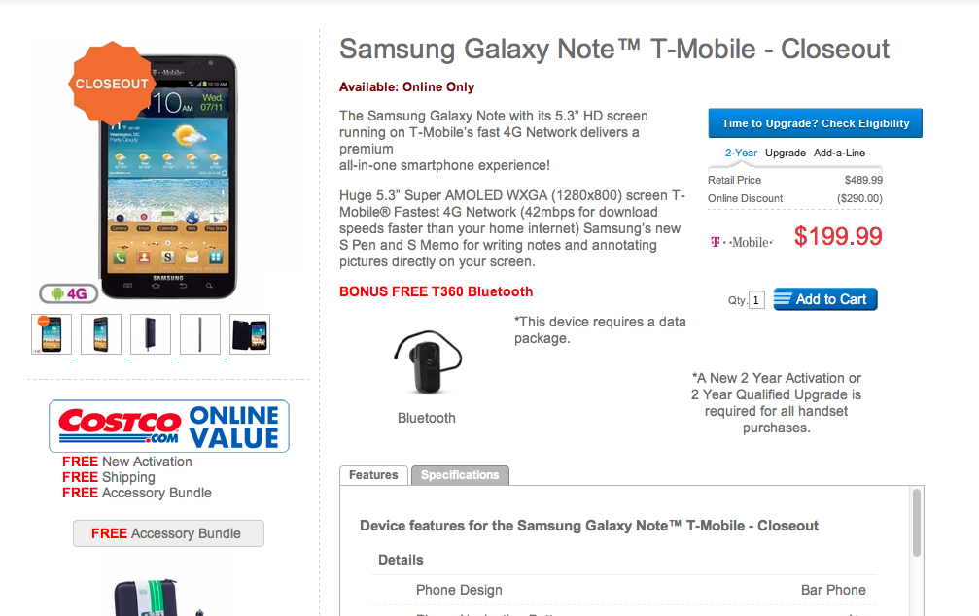Image resolution: width=979 pixels, height=616 pixels.
Task: Click the orange Closeout badge
Action: coord(112,84)
